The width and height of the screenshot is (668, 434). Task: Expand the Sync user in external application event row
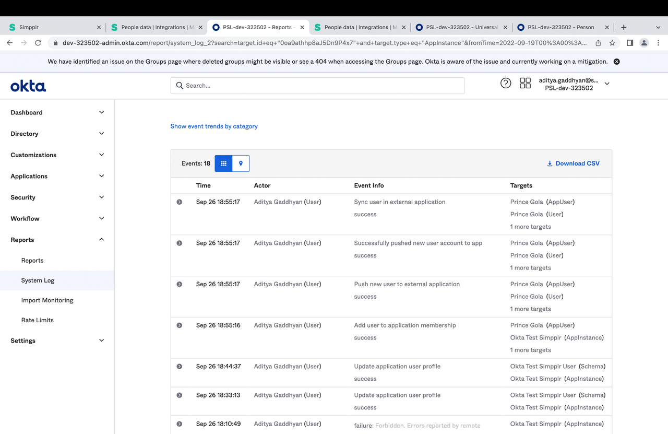click(x=180, y=202)
